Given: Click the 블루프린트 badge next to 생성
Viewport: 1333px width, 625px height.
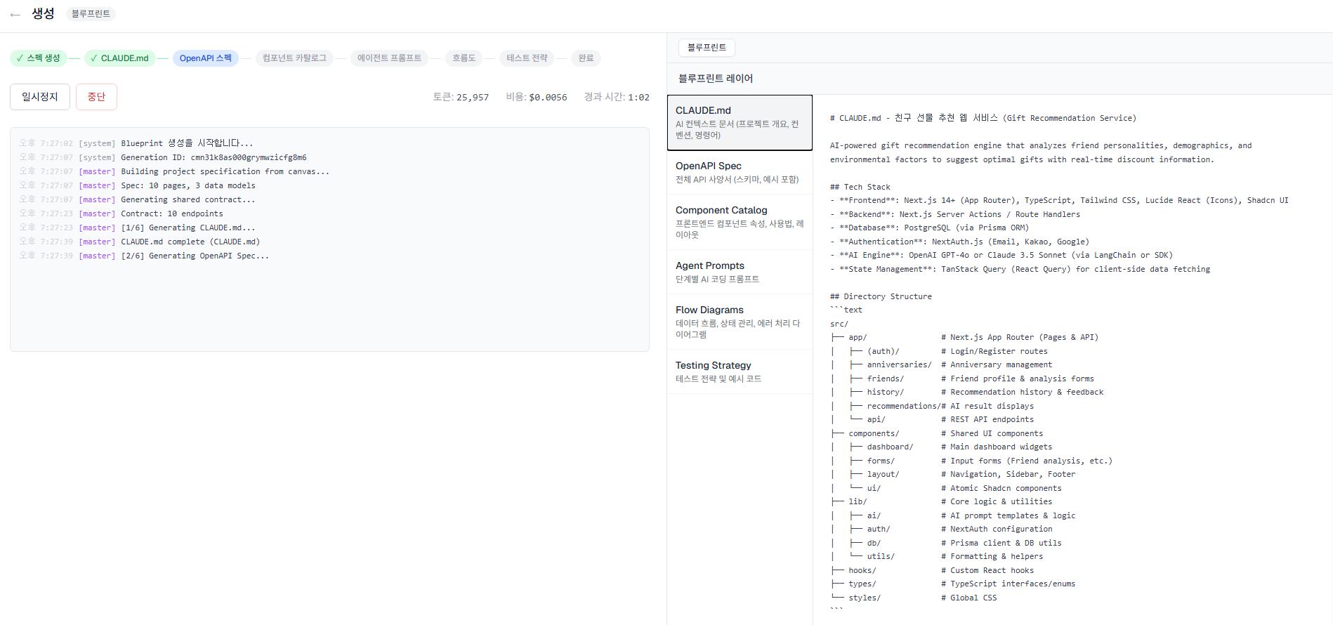Looking at the screenshot, I should point(91,14).
